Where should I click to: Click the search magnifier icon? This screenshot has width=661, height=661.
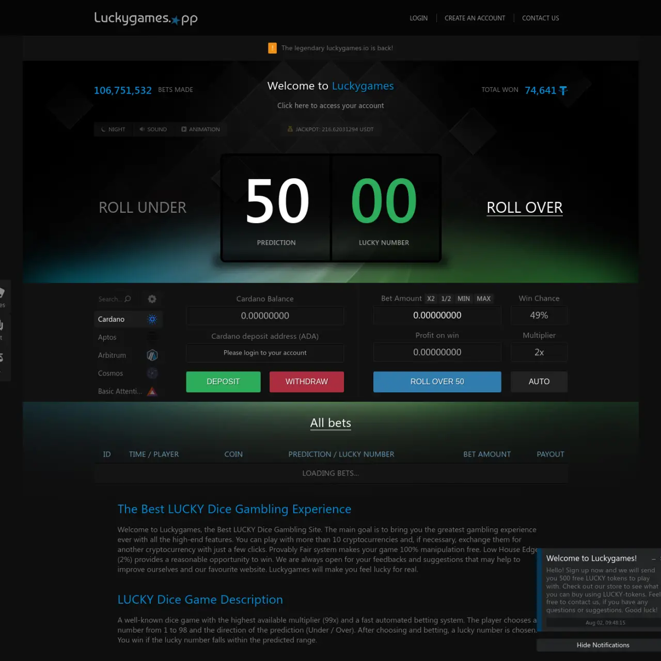(x=128, y=299)
